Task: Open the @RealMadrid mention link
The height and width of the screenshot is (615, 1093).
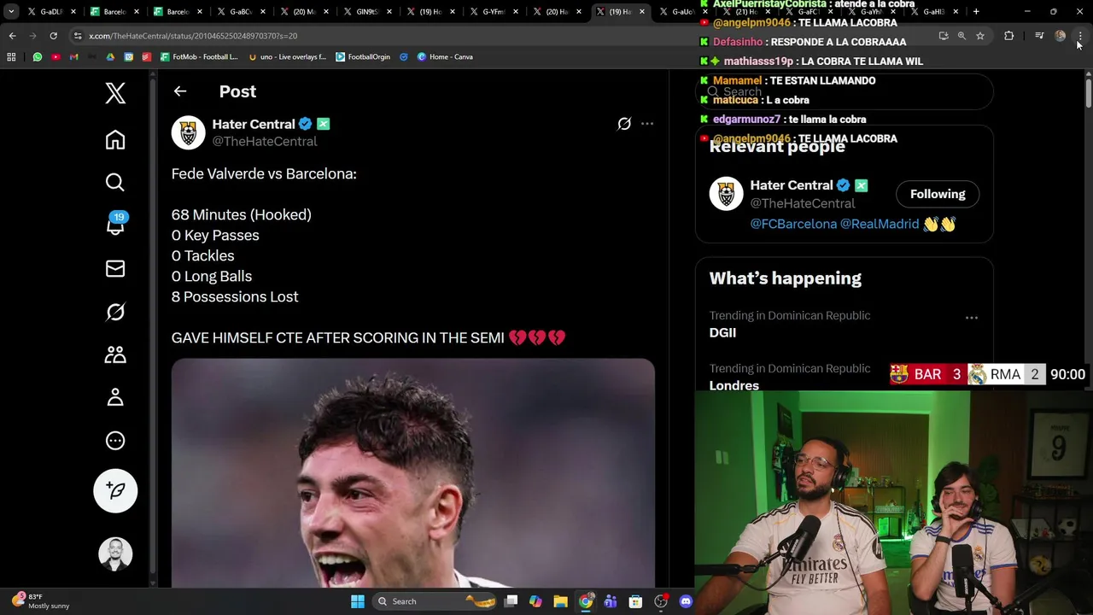Action: pos(880,224)
